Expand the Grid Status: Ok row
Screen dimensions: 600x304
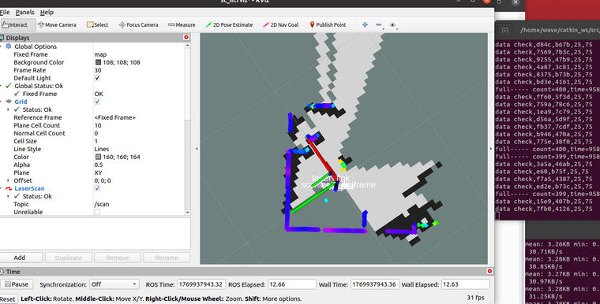pyautogui.click(x=8, y=109)
